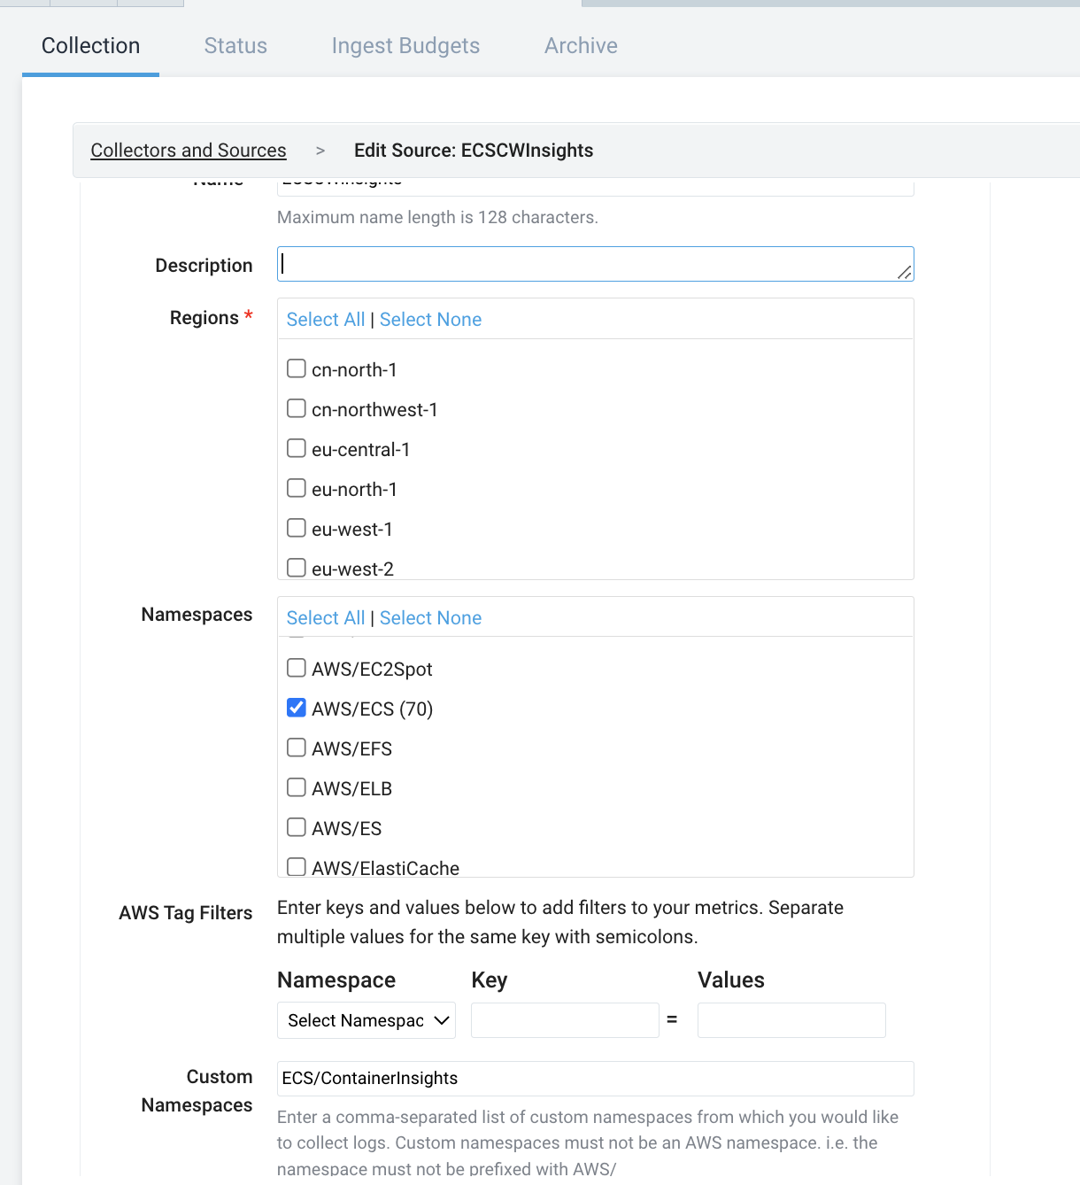Click Select All for Regions
Screen dimensions: 1080x1185
325,319
